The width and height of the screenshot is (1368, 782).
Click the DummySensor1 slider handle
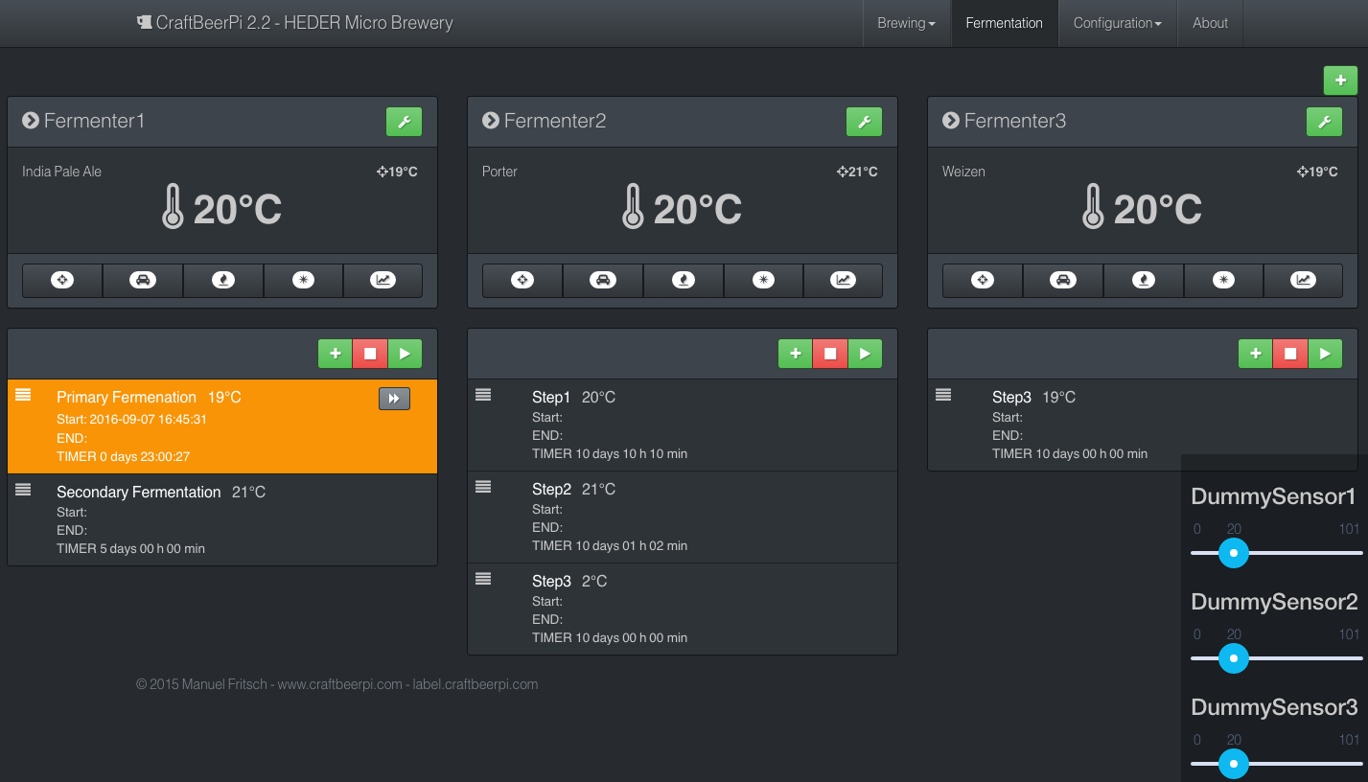[x=1233, y=553]
